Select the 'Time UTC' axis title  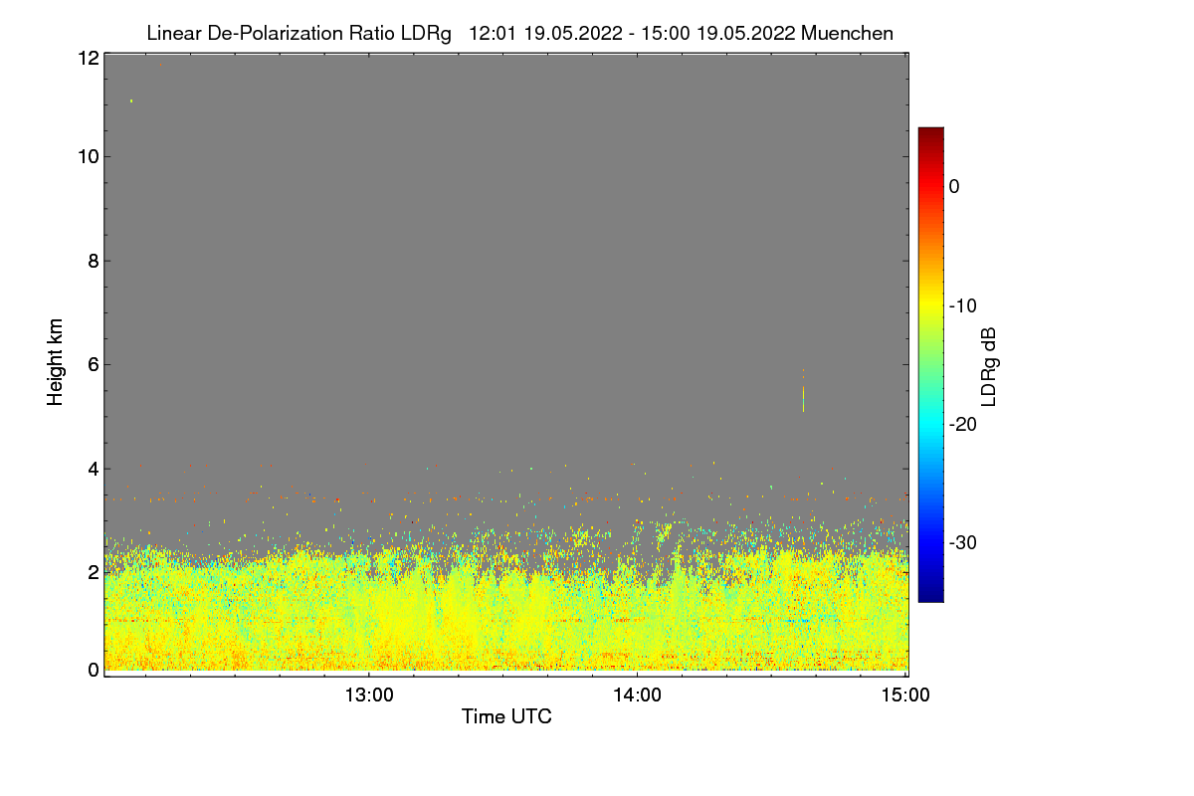506,716
